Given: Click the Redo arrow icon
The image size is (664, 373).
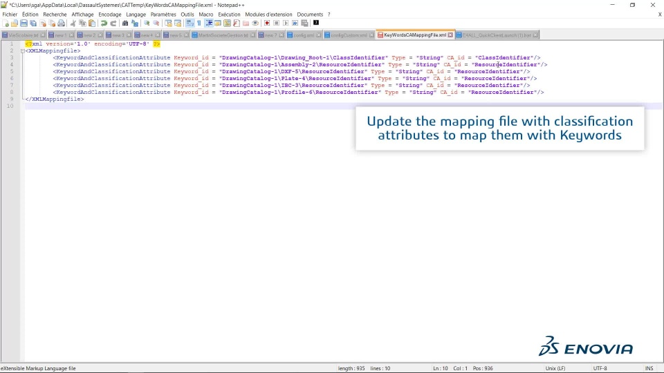Looking at the screenshot, I should click(x=113, y=23).
